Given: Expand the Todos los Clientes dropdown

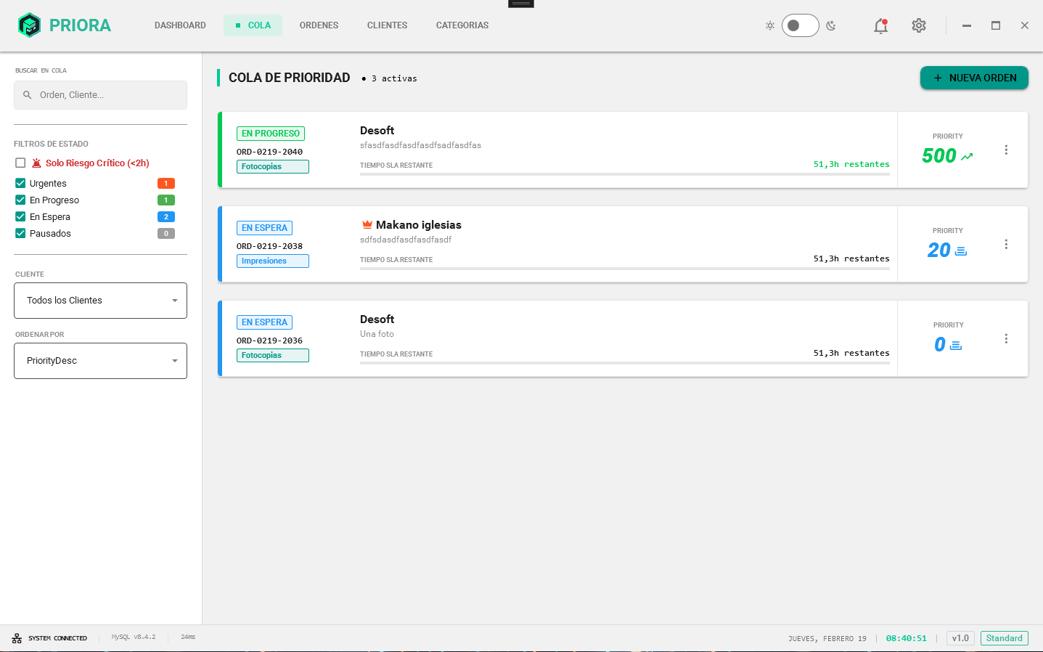Looking at the screenshot, I should [x=100, y=301].
